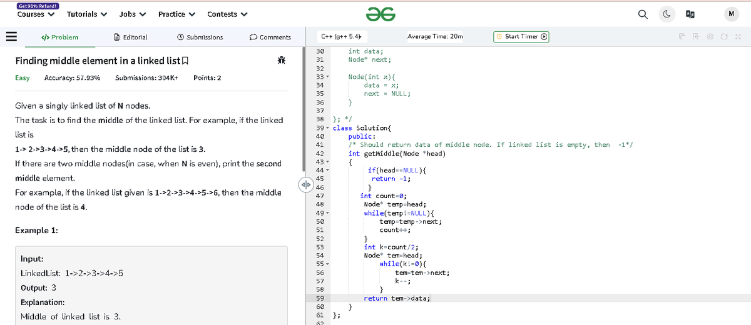The height and width of the screenshot is (325, 751).
Task: Click the class Solution{ code line
Action: click(362, 127)
